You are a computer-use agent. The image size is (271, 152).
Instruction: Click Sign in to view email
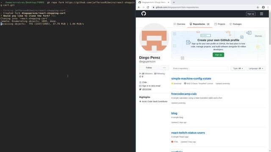(151, 86)
